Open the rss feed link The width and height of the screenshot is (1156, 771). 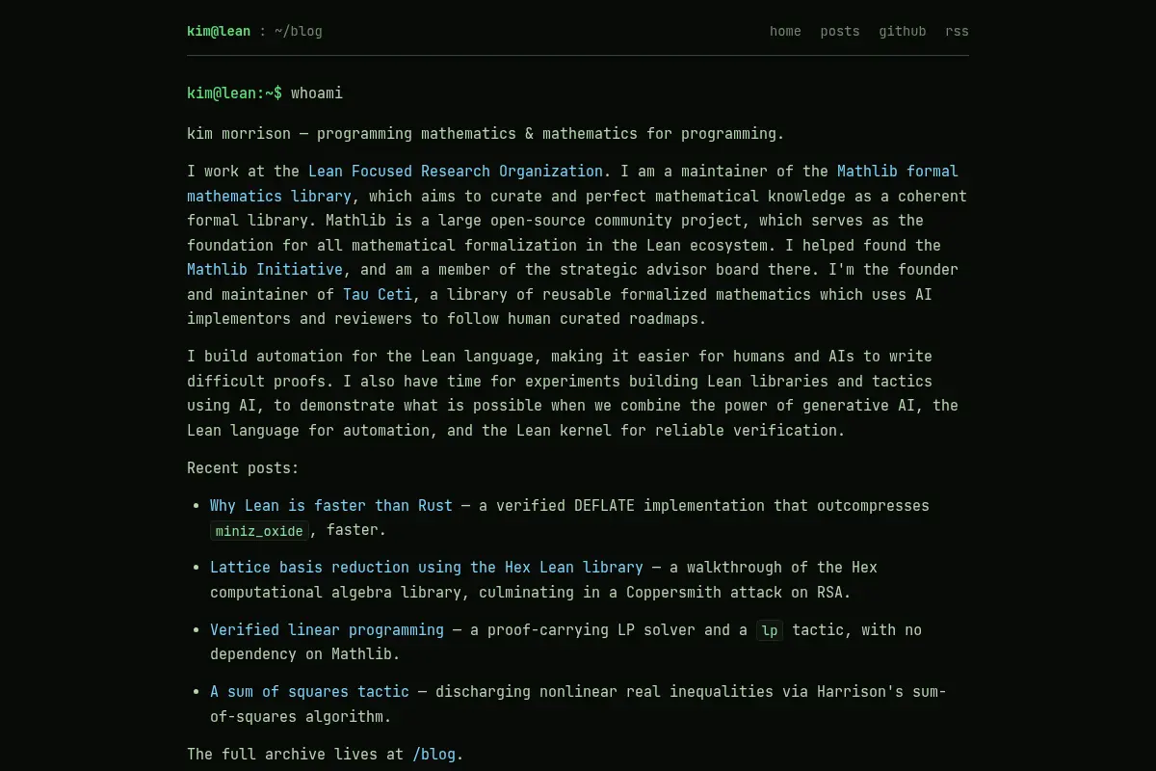957,31
